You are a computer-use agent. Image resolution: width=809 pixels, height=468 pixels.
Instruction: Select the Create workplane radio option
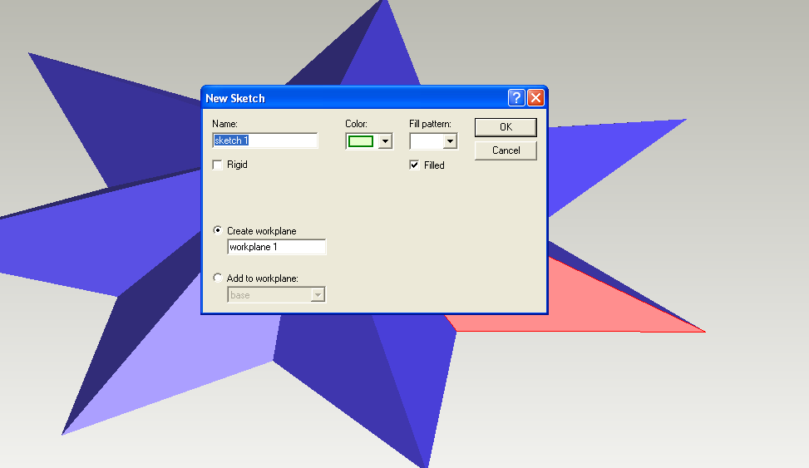(218, 230)
